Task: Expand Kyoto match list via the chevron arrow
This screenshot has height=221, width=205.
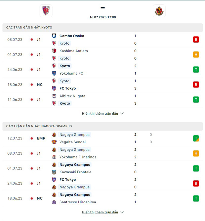Action: tap(121, 113)
